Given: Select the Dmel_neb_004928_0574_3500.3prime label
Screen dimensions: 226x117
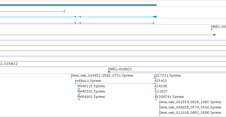Looking at the screenshot, I should 190,107.
